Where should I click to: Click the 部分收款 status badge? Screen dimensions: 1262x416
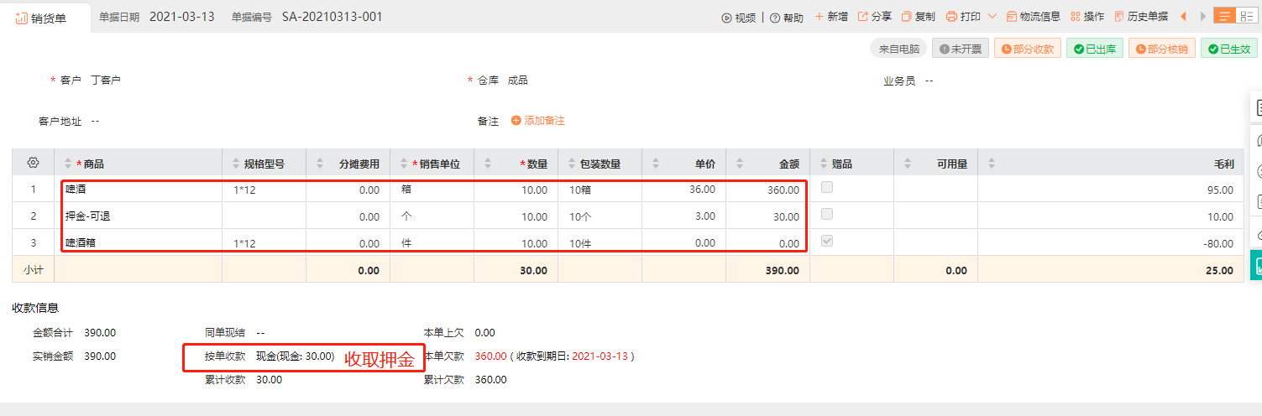[x=1027, y=49]
